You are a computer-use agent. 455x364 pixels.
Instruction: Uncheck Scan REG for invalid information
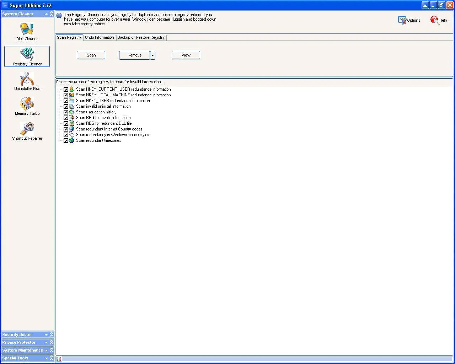tap(66, 118)
